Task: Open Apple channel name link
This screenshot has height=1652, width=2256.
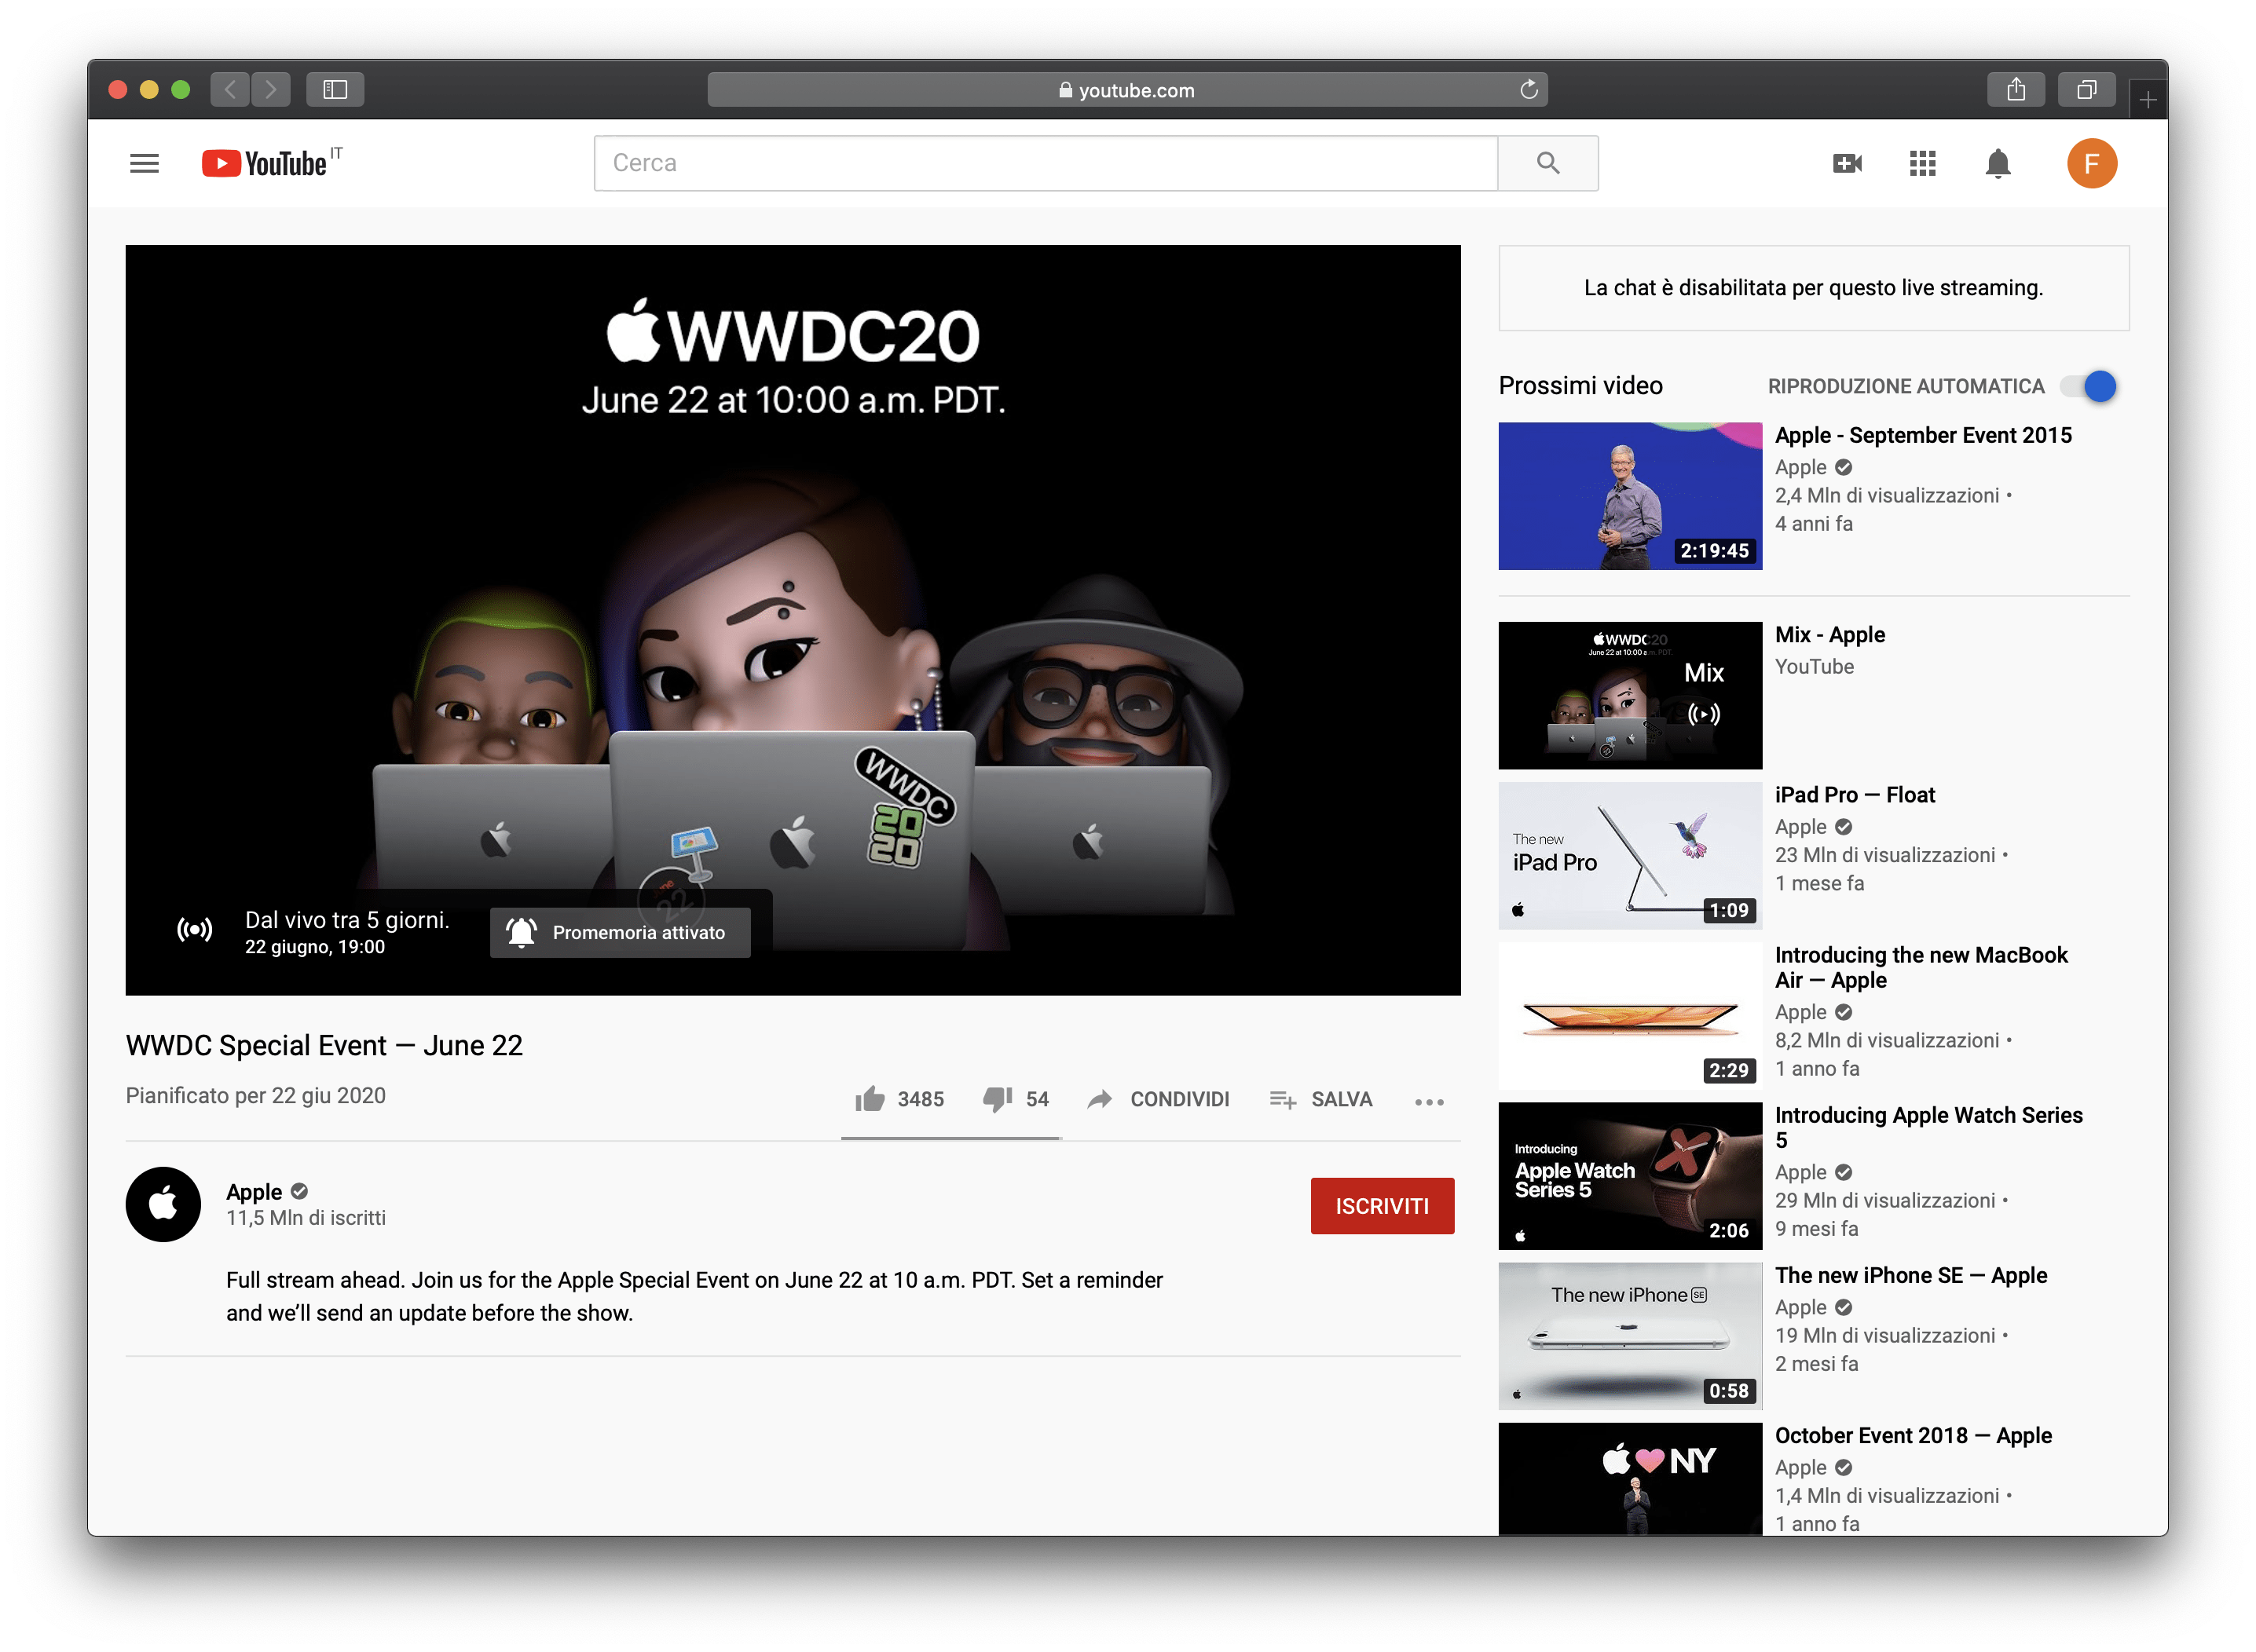Action: point(254,1191)
